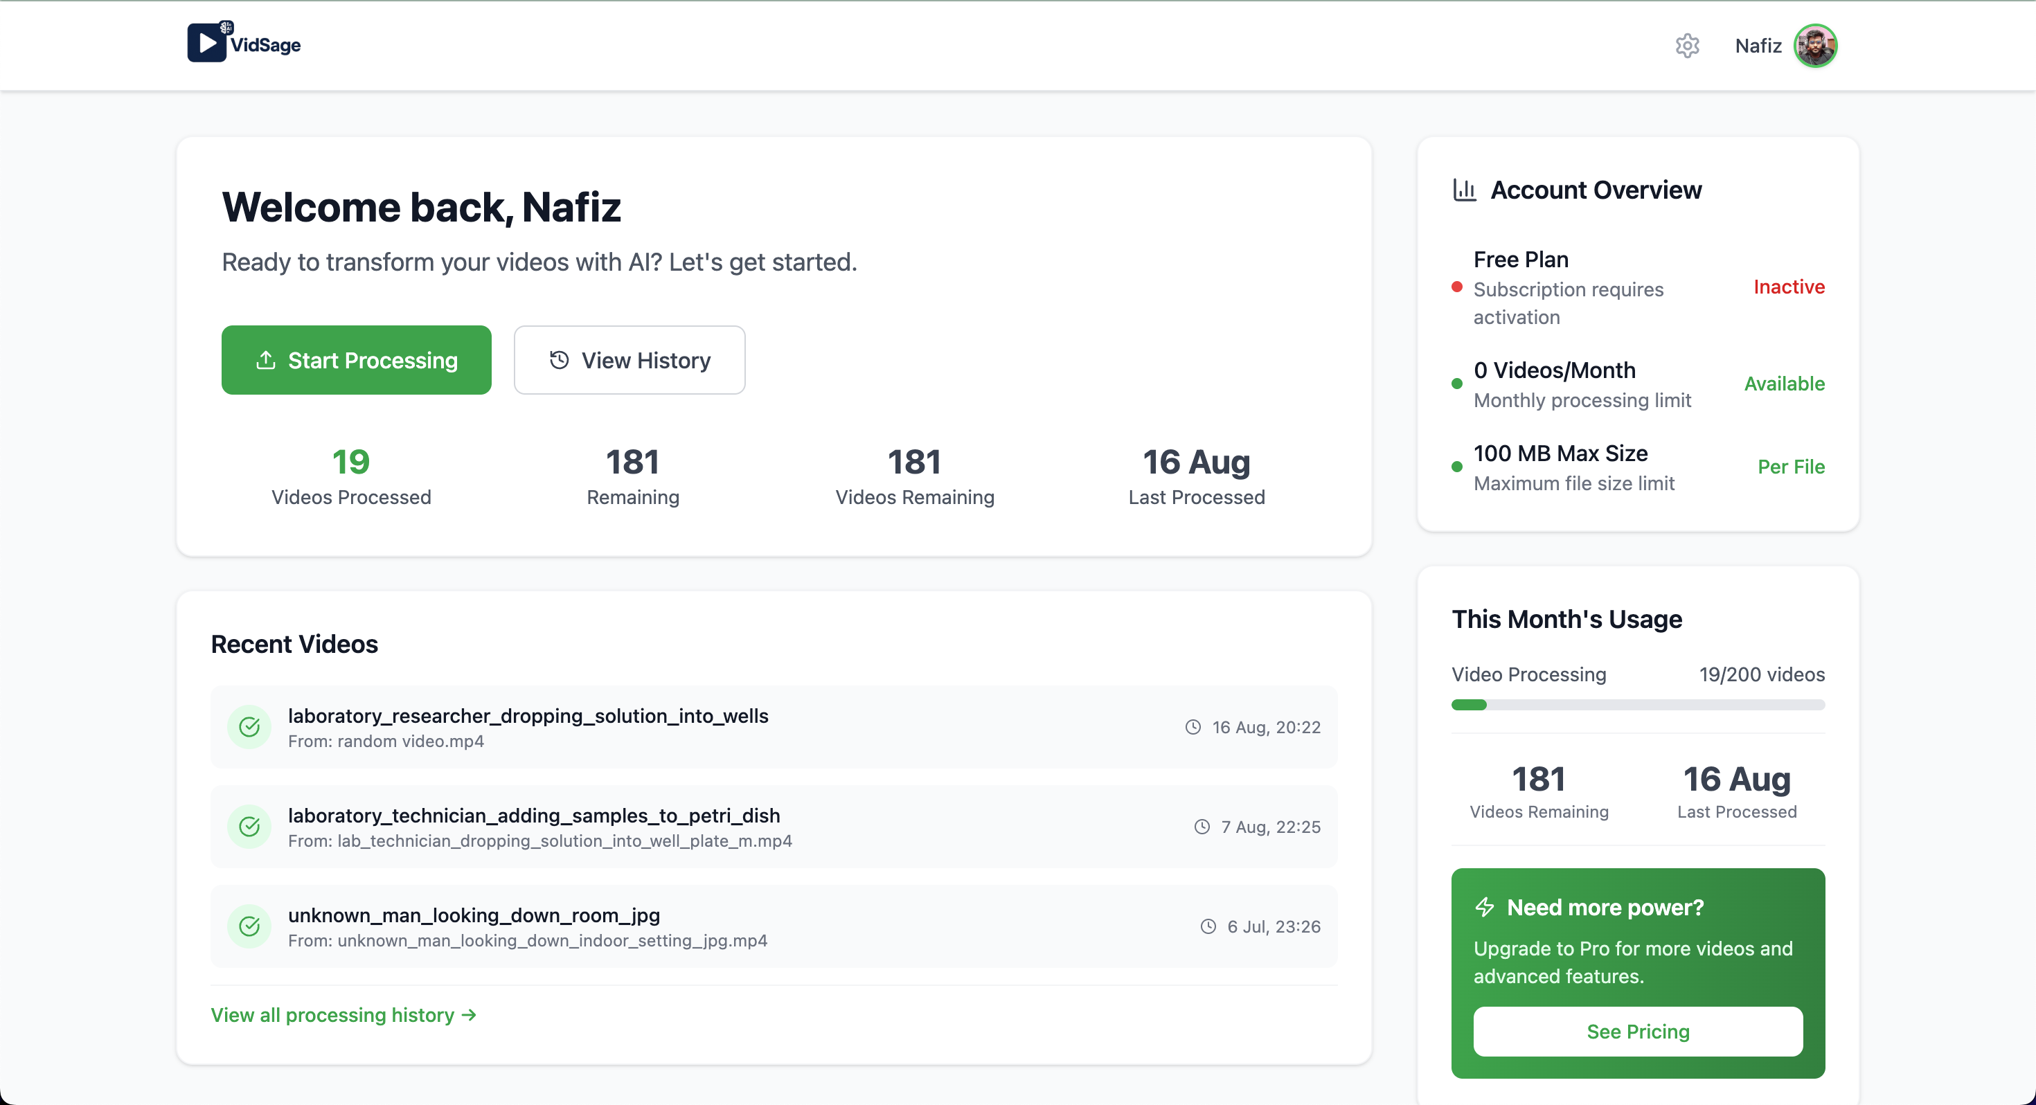Click the Start Processing button
This screenshot has width=2036, height=1105.
click(357, 359)
